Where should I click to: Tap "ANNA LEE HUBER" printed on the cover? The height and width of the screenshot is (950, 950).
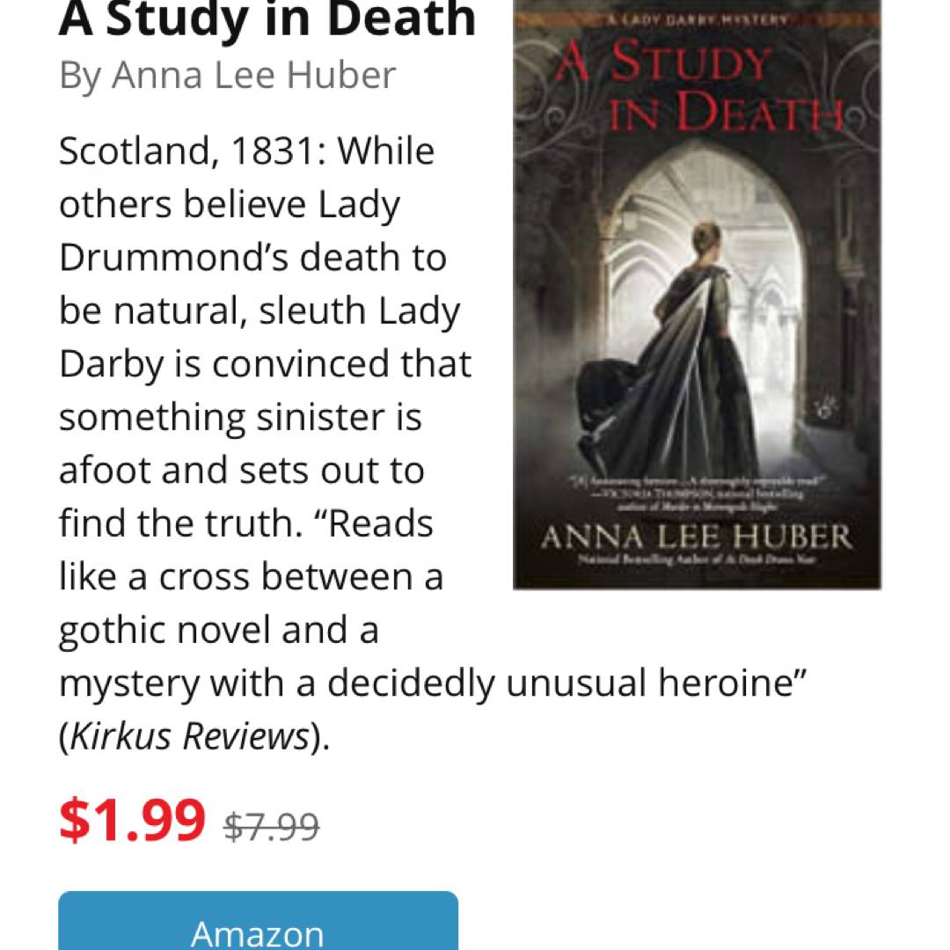[697, 536]
